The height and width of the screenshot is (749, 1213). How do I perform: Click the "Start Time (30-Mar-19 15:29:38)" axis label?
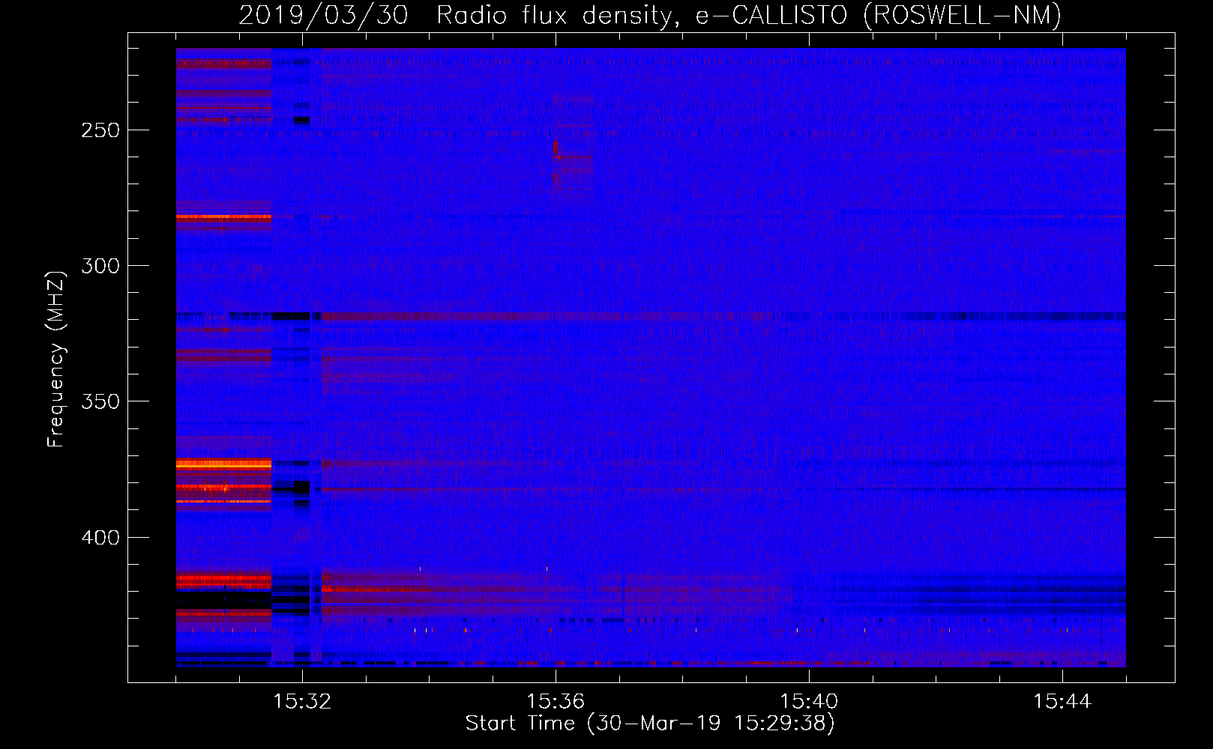click(x=650, y=724)
